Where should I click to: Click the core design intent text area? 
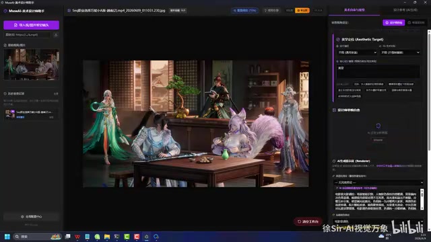(378, 71)
